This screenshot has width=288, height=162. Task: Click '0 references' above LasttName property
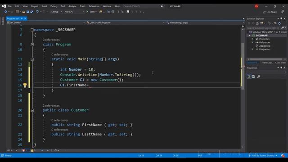tap(60, 130)
